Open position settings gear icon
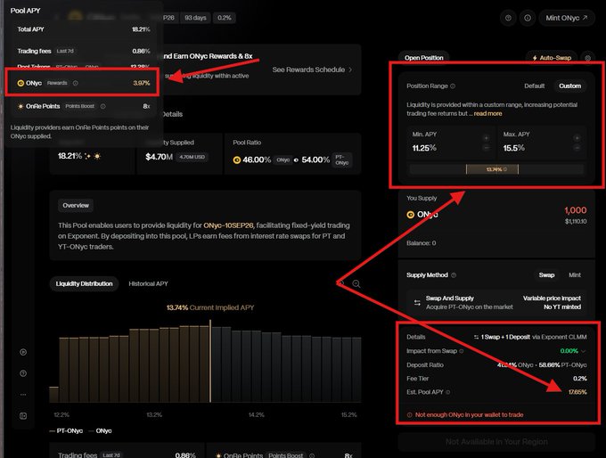 click(x=588, y=58)
